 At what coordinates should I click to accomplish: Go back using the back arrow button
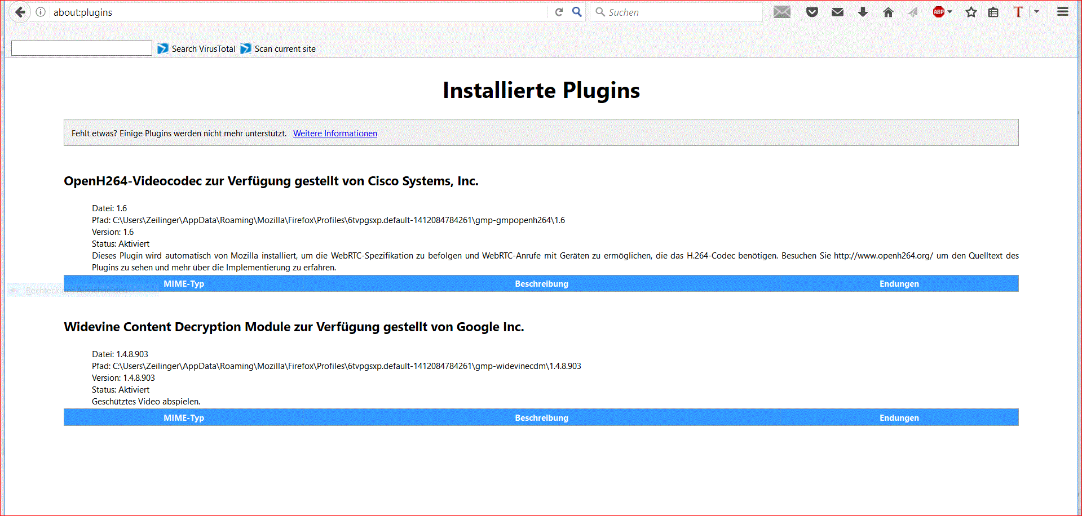click(20, 12)
